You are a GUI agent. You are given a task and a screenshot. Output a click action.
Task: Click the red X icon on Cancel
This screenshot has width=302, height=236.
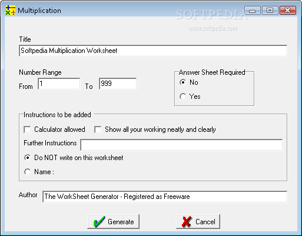click(187, 222)
